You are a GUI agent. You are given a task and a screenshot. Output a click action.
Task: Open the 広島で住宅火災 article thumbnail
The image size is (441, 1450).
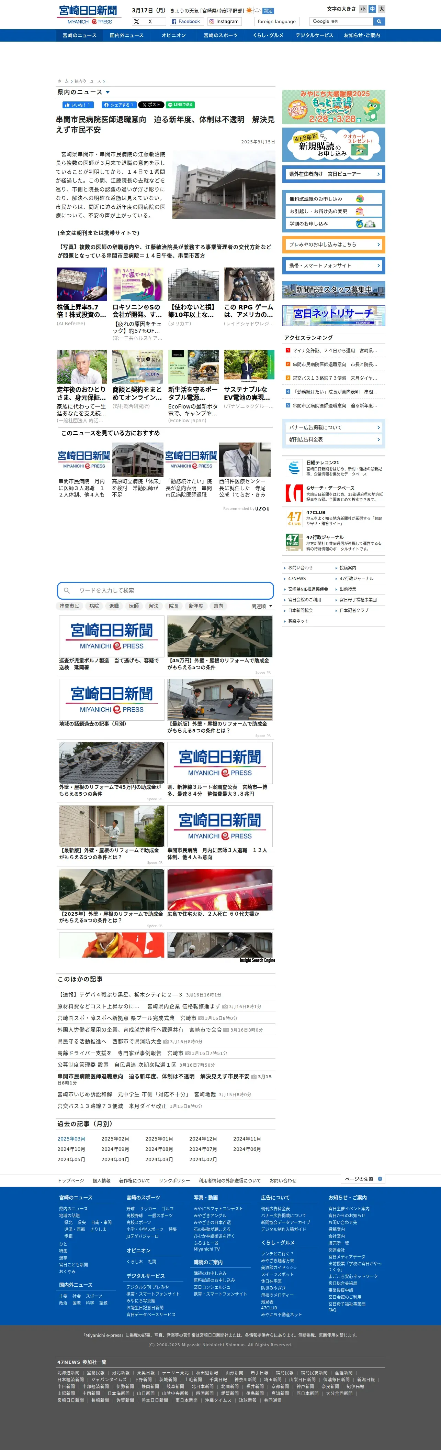(x=220, y=890)
